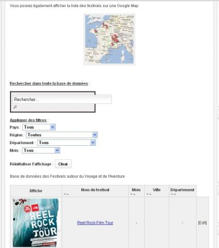Open the Département filter dropdown

coord(67,143)
